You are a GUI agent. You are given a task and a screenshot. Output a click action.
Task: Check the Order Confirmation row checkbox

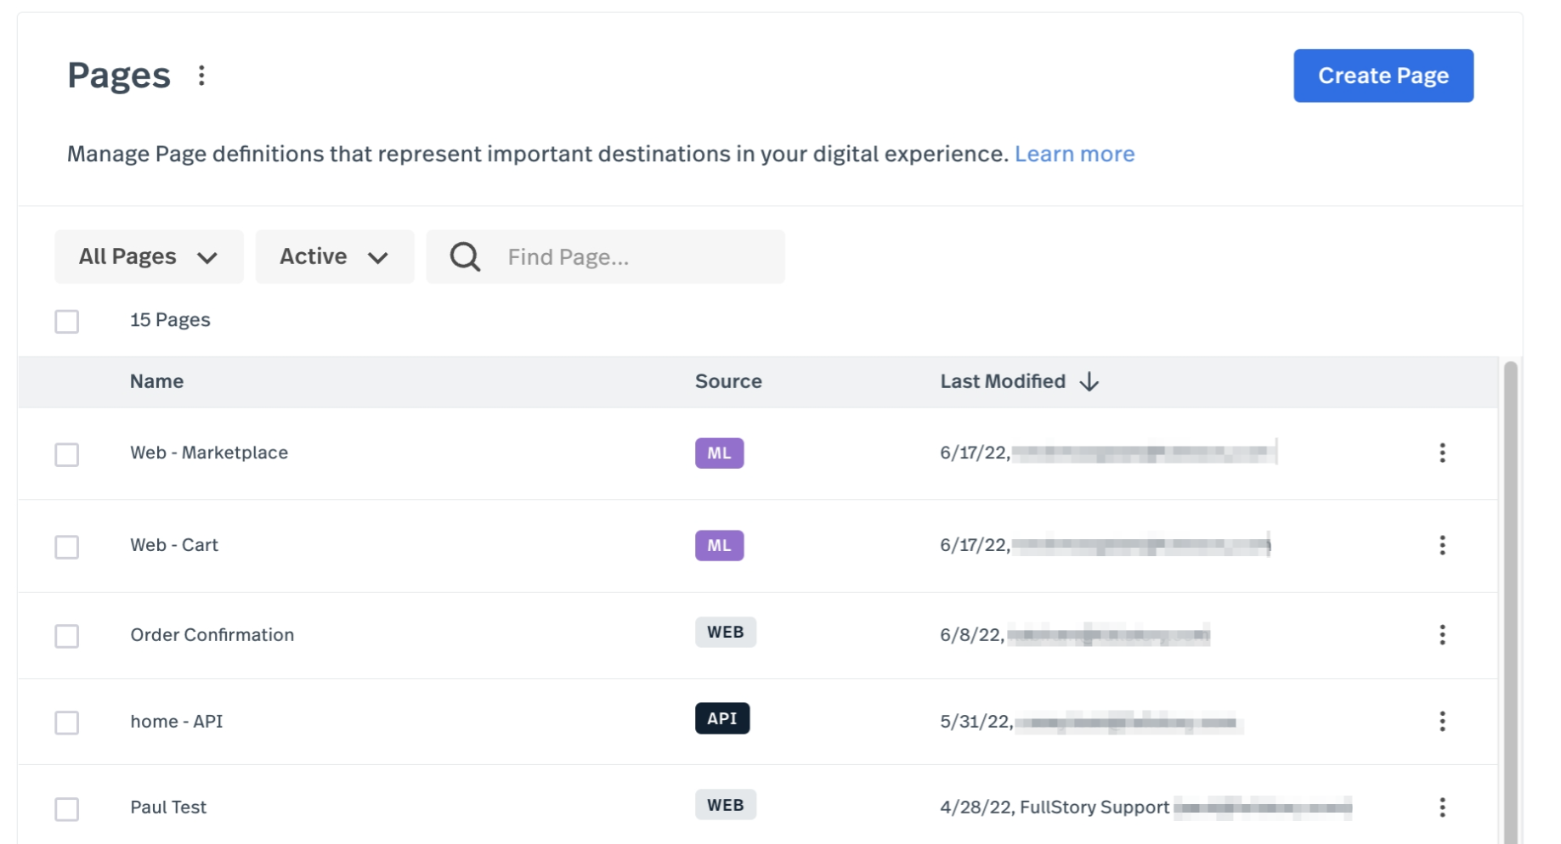click(x=67, y=636)
